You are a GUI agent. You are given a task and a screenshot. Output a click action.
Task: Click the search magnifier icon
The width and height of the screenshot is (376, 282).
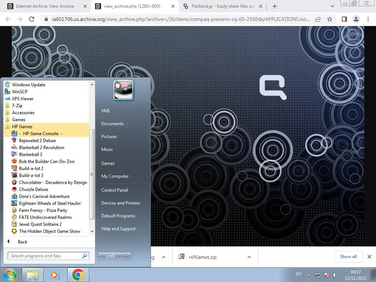click(85, 256)
